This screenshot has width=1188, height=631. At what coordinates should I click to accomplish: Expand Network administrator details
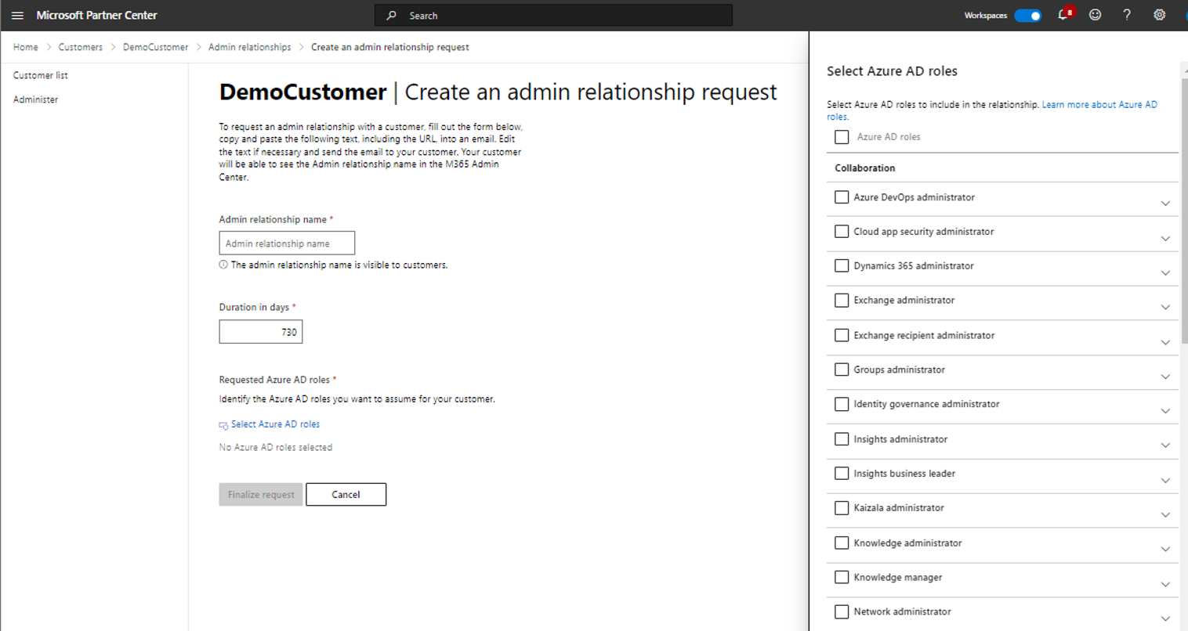coord(1165,618)
